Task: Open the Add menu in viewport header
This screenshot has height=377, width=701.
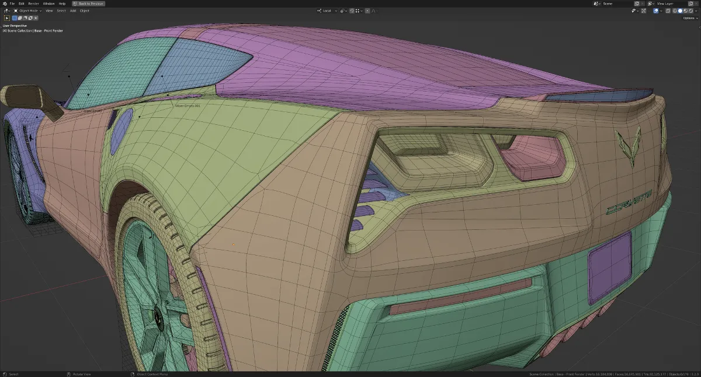Action: [73, 11]
